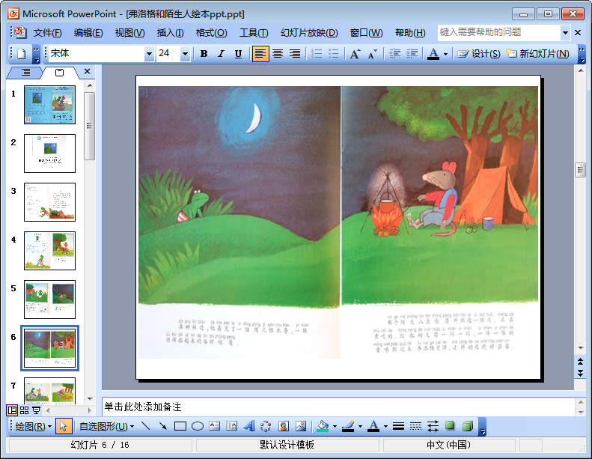
Task: Apply font color on formatting toolbar
Action: (x=433, y=54)
